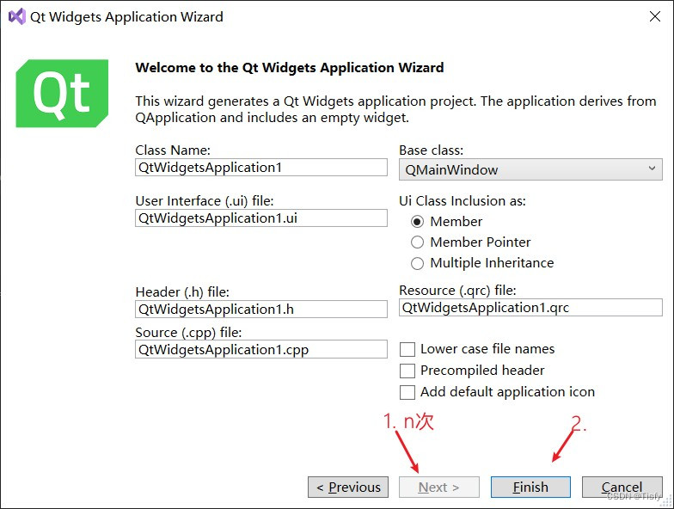Click the 'Ui Class Inclusion as:' label
This screenshot has width=674, height=509.
click(463, 201)
